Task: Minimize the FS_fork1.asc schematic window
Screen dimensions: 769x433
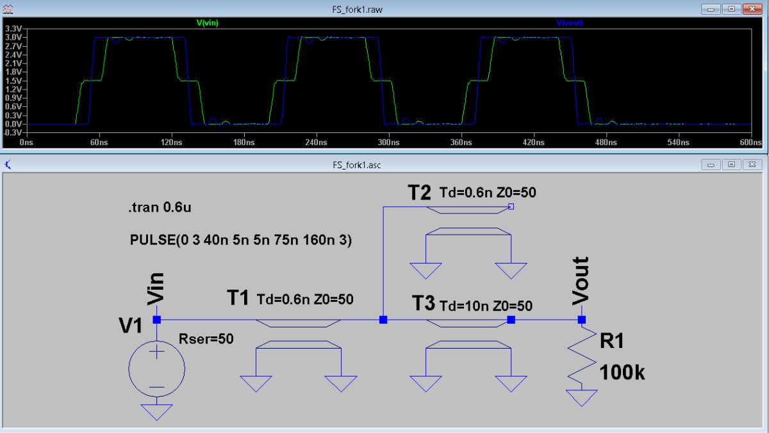Action: [711, 165]
